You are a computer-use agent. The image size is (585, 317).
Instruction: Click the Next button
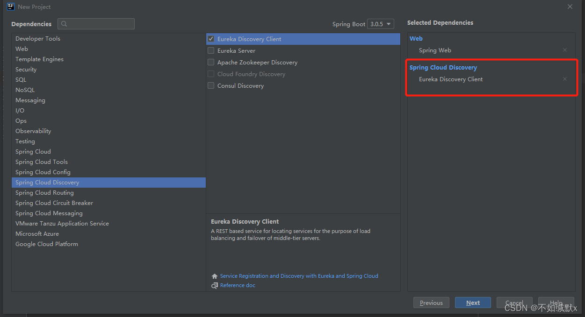[473, 303]
